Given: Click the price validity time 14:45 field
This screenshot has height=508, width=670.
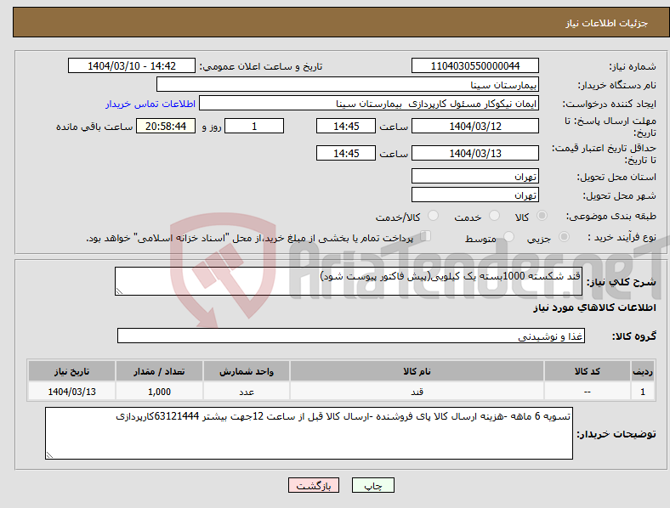Looking at the screenshot, I should (346, 153).
